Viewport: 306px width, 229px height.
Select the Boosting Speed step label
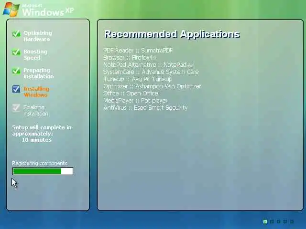[x=35, y=55]
